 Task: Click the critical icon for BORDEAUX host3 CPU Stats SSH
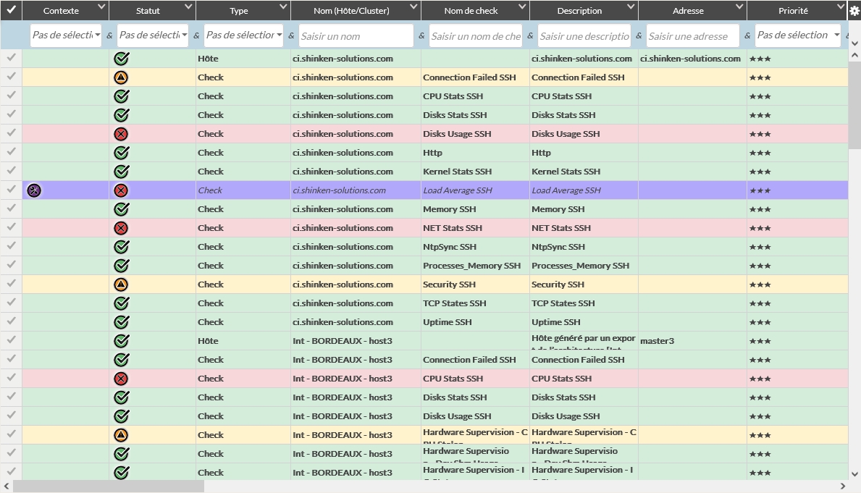[122, 379]
